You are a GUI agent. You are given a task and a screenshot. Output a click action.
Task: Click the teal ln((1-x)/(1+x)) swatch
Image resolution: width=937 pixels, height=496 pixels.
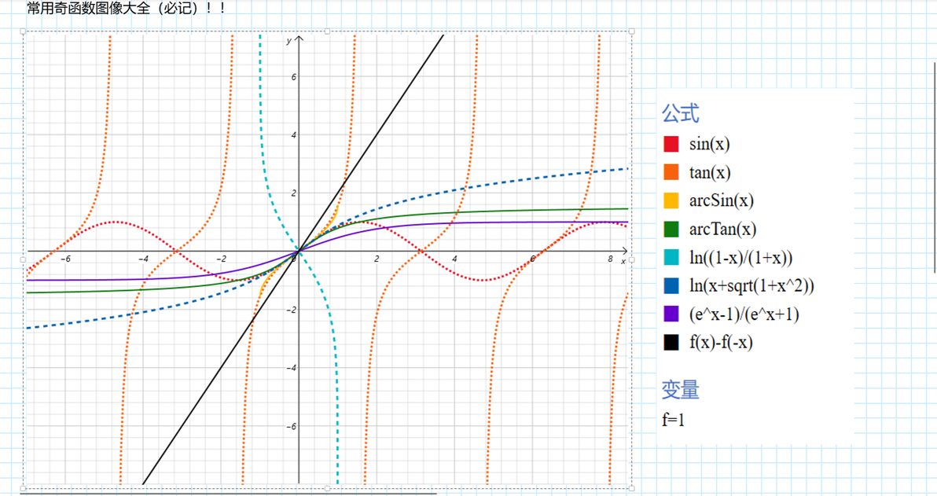click(x=671, y=257)
